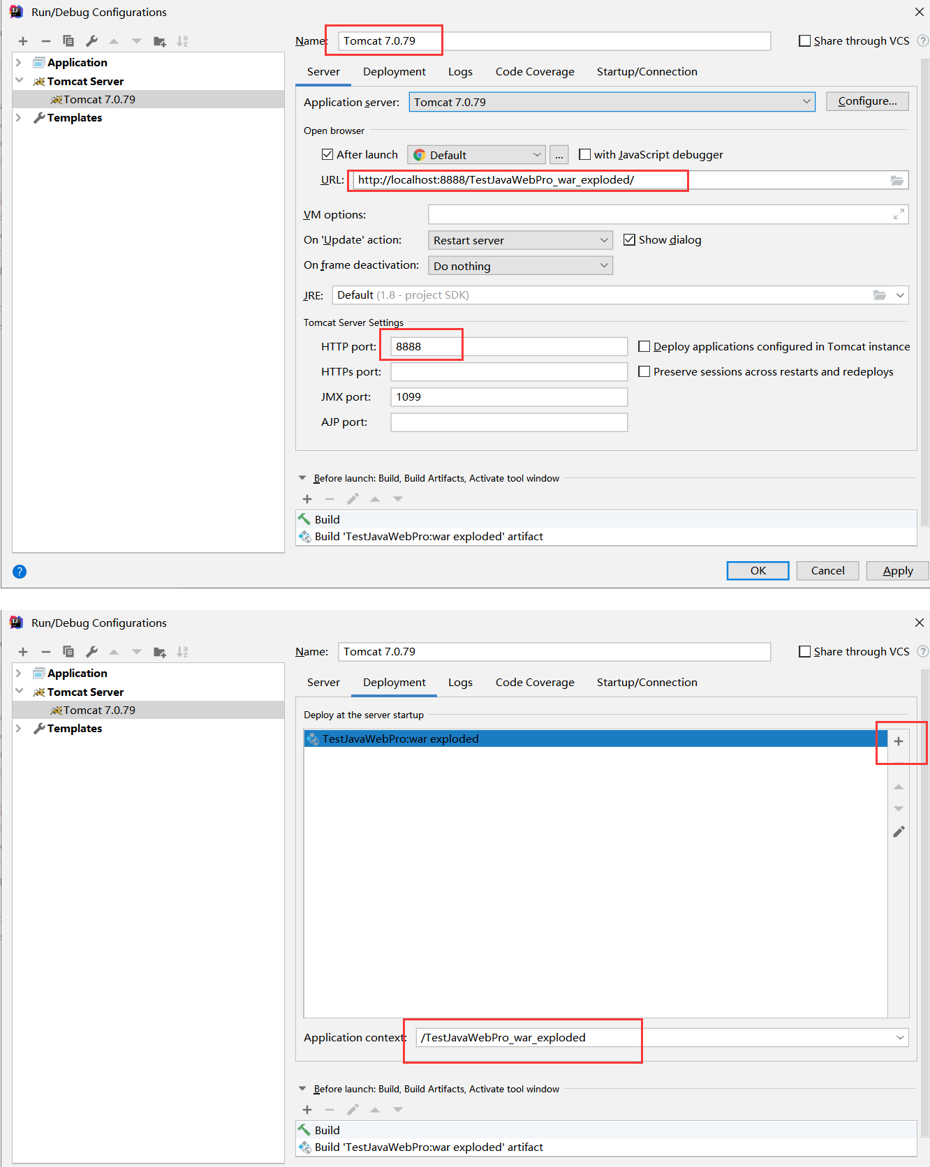The width and height of the screenshot is (930, 1167).
Task: Click the AJP port input field
Action: 509,422
